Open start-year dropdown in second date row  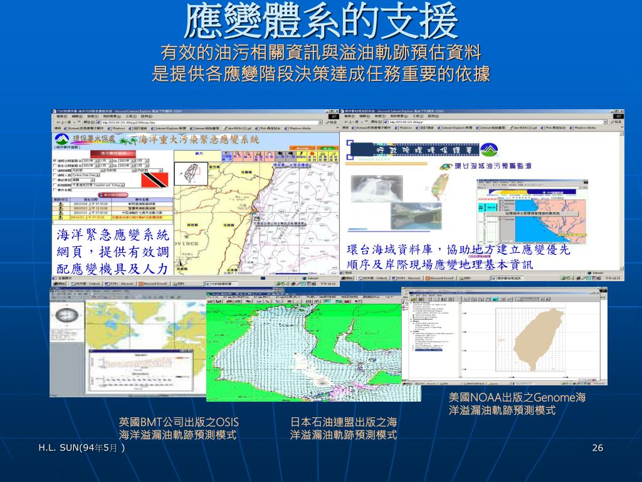(x=97, y=166)
